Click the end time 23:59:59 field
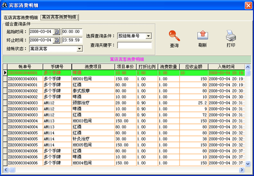This screenshot has width=254, height=176. point(72,40)
